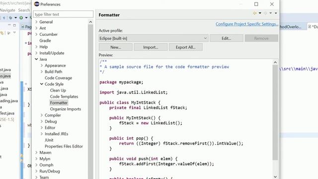Expand the Appearance node under Java
Screen dimensions: 318x179
(42, 65)
